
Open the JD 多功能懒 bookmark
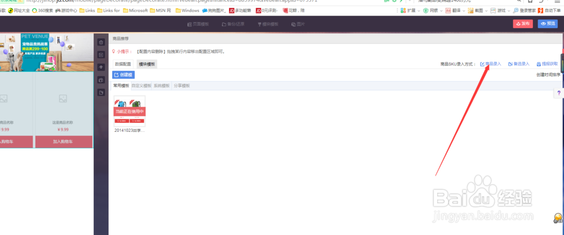coord(241,10)
